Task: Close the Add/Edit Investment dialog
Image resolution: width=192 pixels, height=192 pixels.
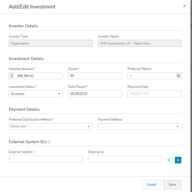Action: (x=184, y=6)
